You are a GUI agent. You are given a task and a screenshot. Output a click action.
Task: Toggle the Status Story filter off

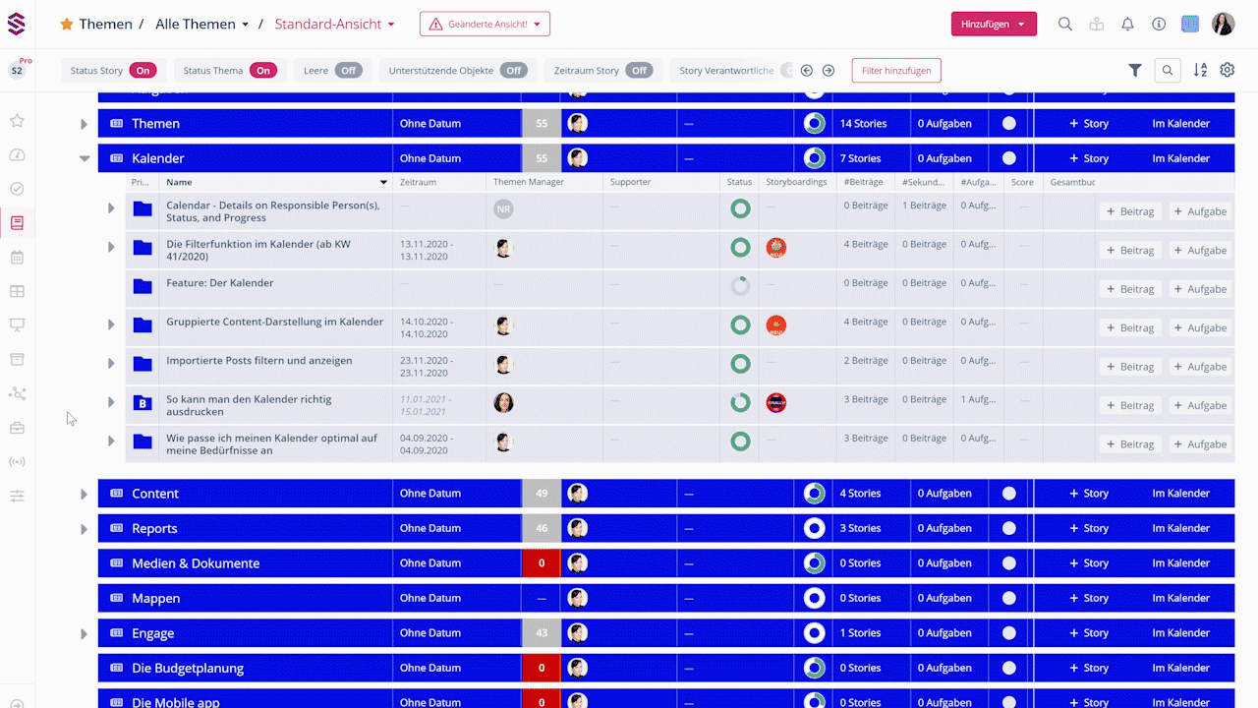point(143,71)
